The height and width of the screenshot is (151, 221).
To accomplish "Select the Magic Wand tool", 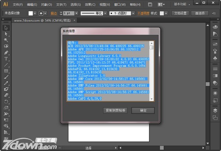I will tap(6, 40).
